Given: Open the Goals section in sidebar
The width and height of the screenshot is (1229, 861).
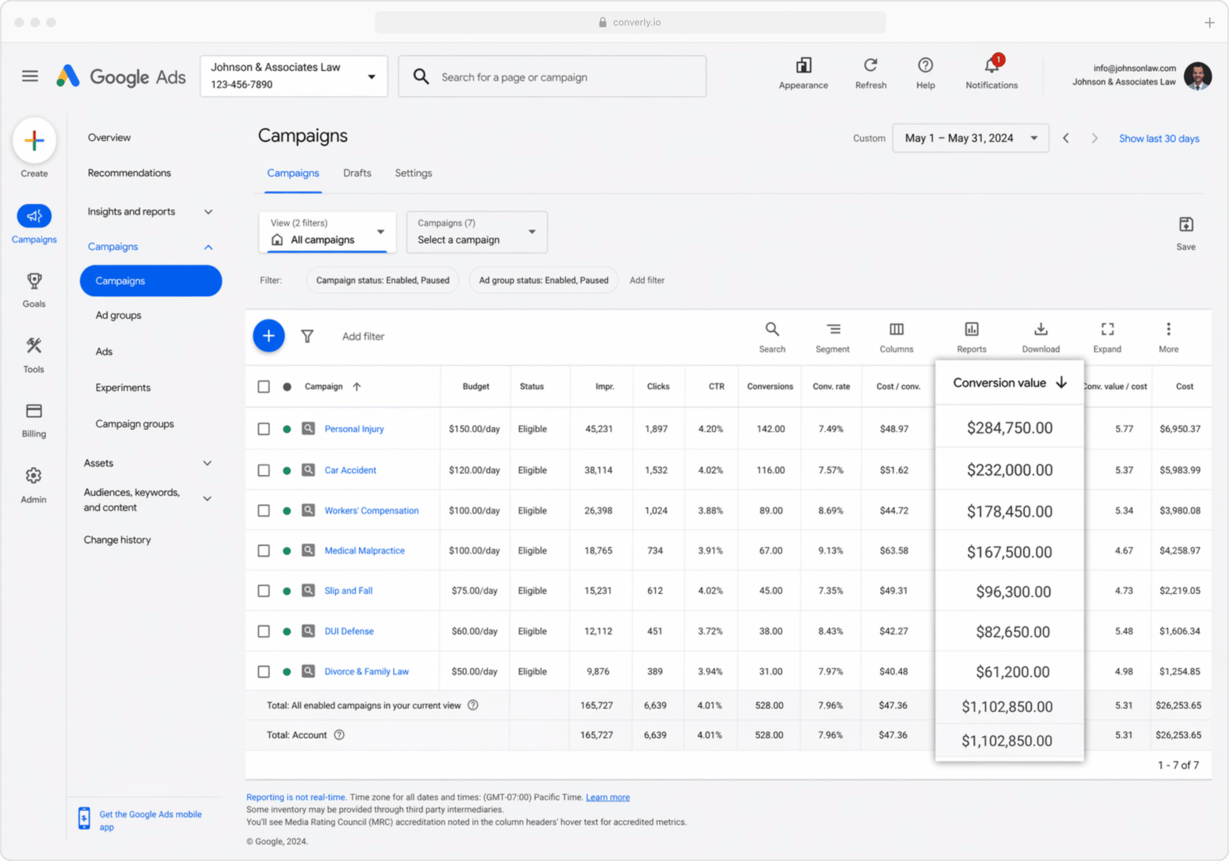Looking at the screenshot, I should 34,290.
